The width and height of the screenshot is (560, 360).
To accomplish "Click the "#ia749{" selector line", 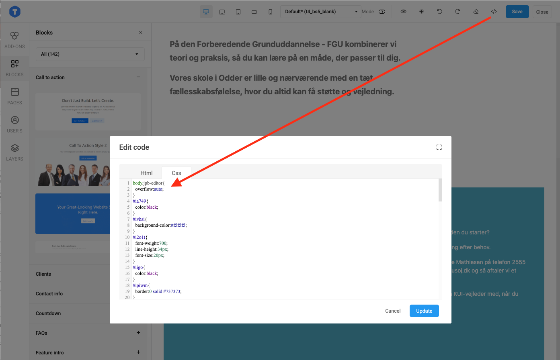I will (x=141, y=201).
